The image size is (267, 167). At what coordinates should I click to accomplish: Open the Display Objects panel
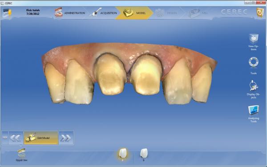253,89
